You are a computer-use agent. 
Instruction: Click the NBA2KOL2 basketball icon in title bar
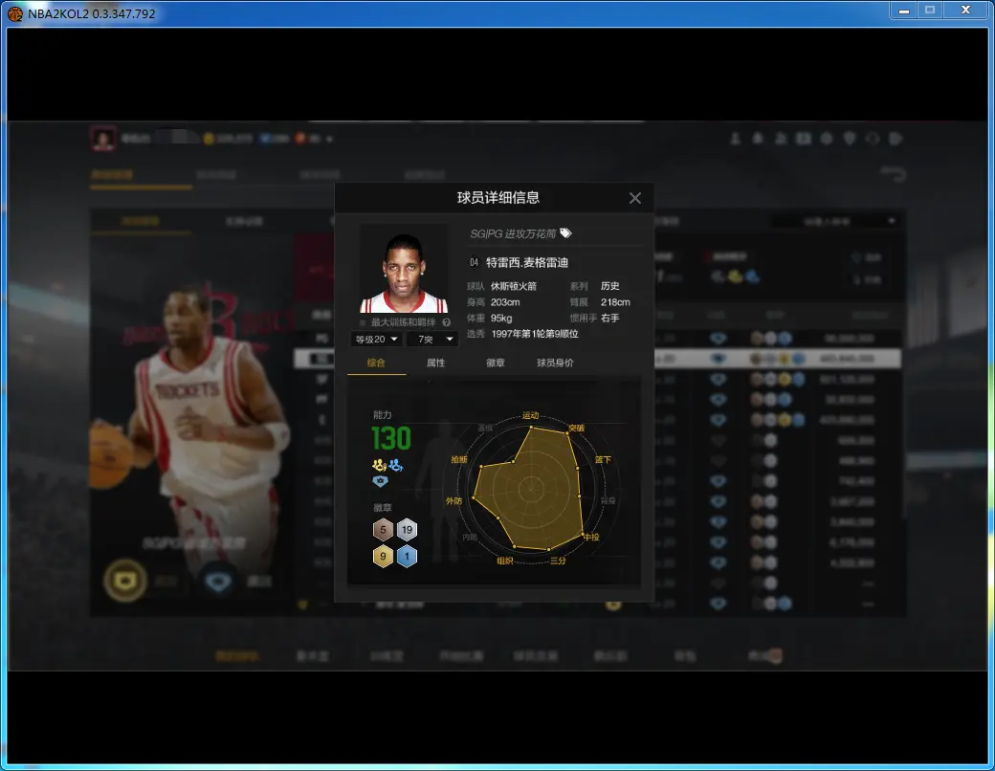pyautogui.click(x=14, y=13)
